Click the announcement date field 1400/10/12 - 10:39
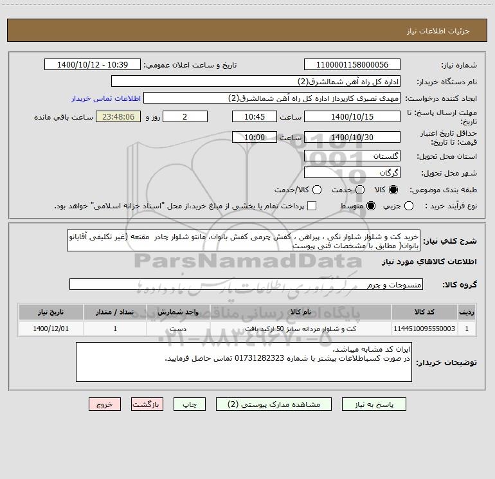Screen dimensions: 495x479 (x=93, y=65)
